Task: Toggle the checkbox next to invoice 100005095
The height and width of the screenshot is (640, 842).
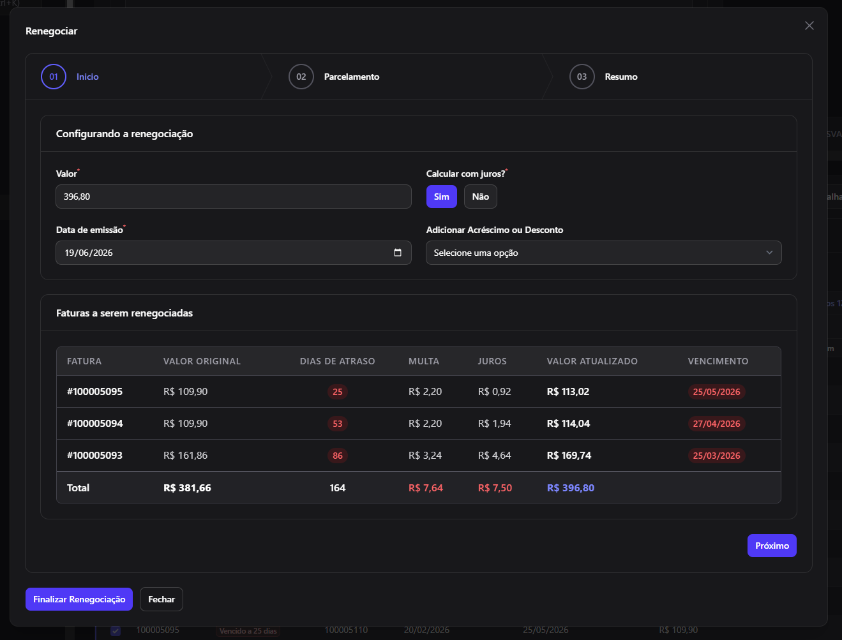Action: point(116,630)
